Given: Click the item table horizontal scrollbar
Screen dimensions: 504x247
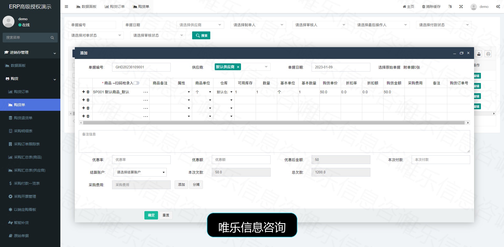Looking at the screenshot, I should 274,123.
